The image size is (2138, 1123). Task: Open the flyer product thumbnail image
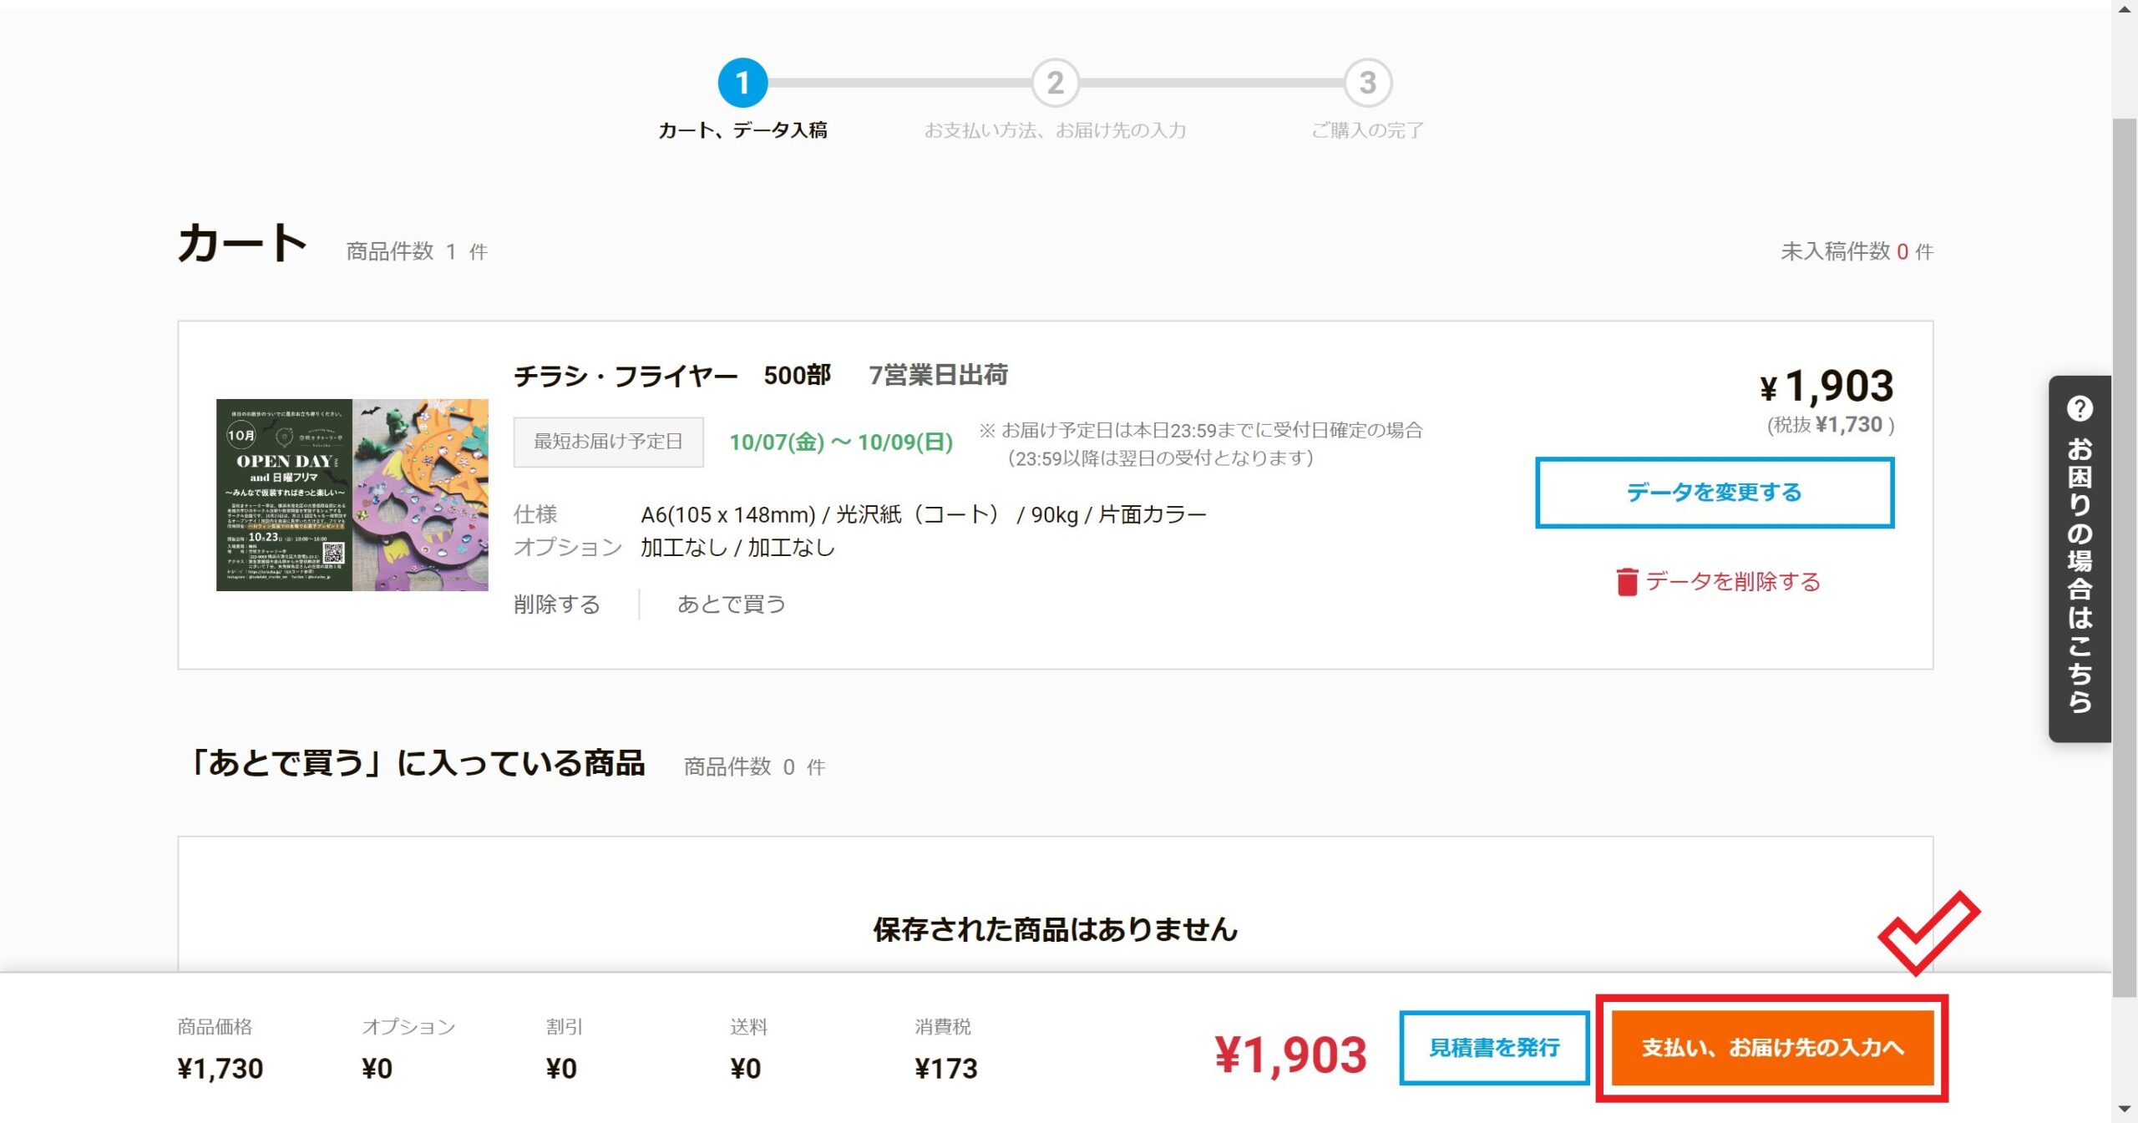click(352, 495)
